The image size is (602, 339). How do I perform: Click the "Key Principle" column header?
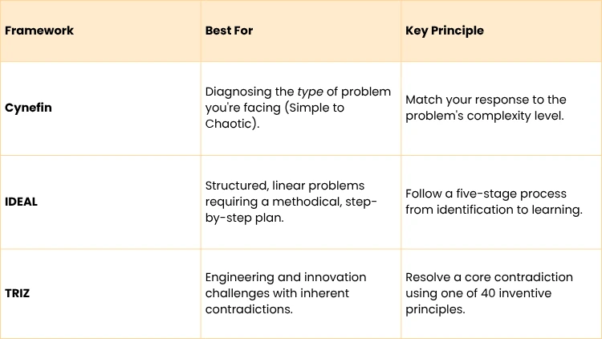pyautogui.click(x=445, y=31)
